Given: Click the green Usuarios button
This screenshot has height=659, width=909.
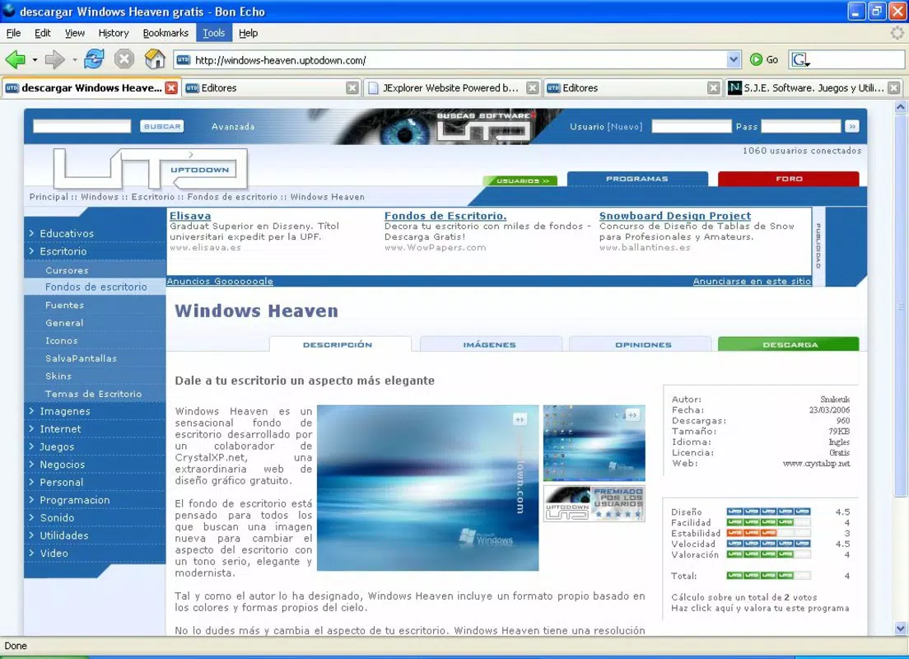Looking at the screenshot, I should [x=520, y=181].
